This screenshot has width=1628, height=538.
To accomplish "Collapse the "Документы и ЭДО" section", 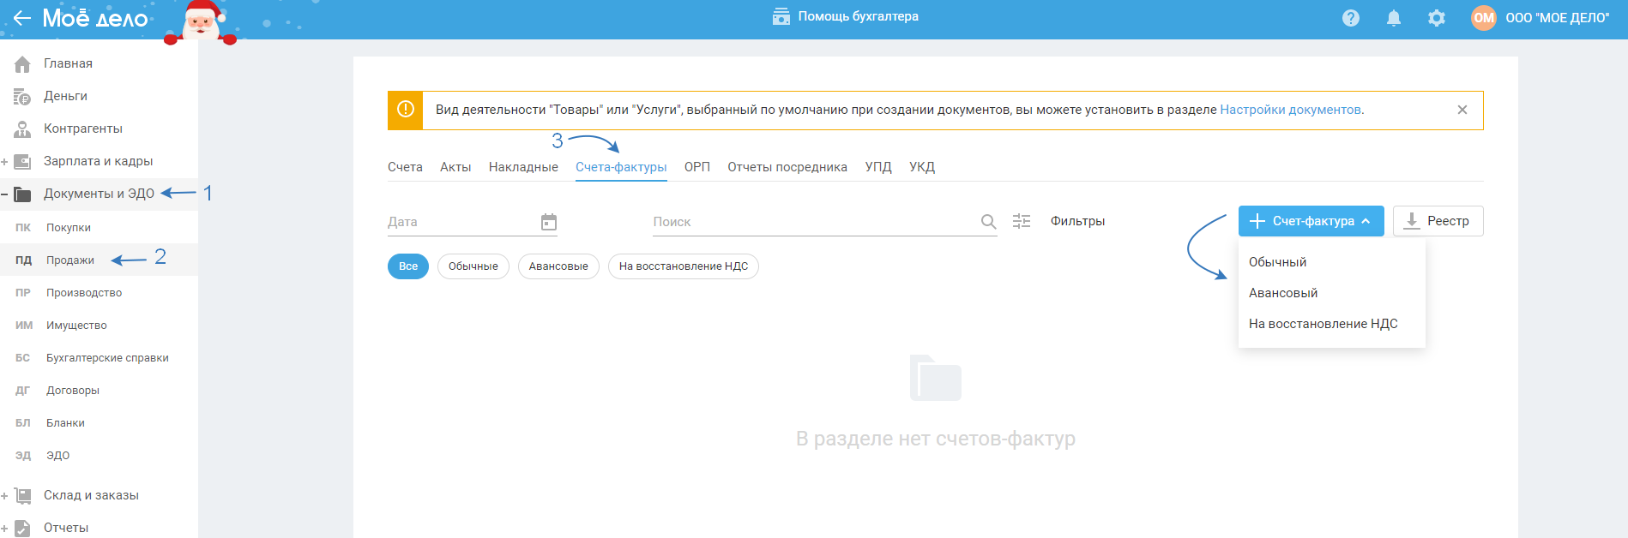I will (x=5, y=194).
